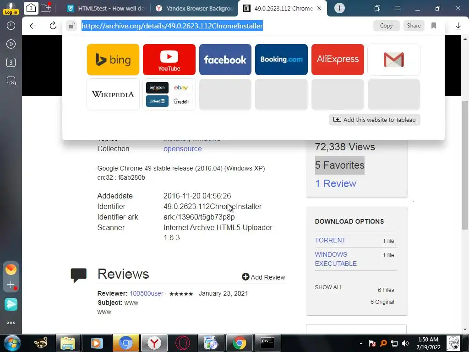The height and width of the screenshot is (352, 469).
Task: Click the 72,338 Views text
Action: pyautogui.click(x=344, y=147)
